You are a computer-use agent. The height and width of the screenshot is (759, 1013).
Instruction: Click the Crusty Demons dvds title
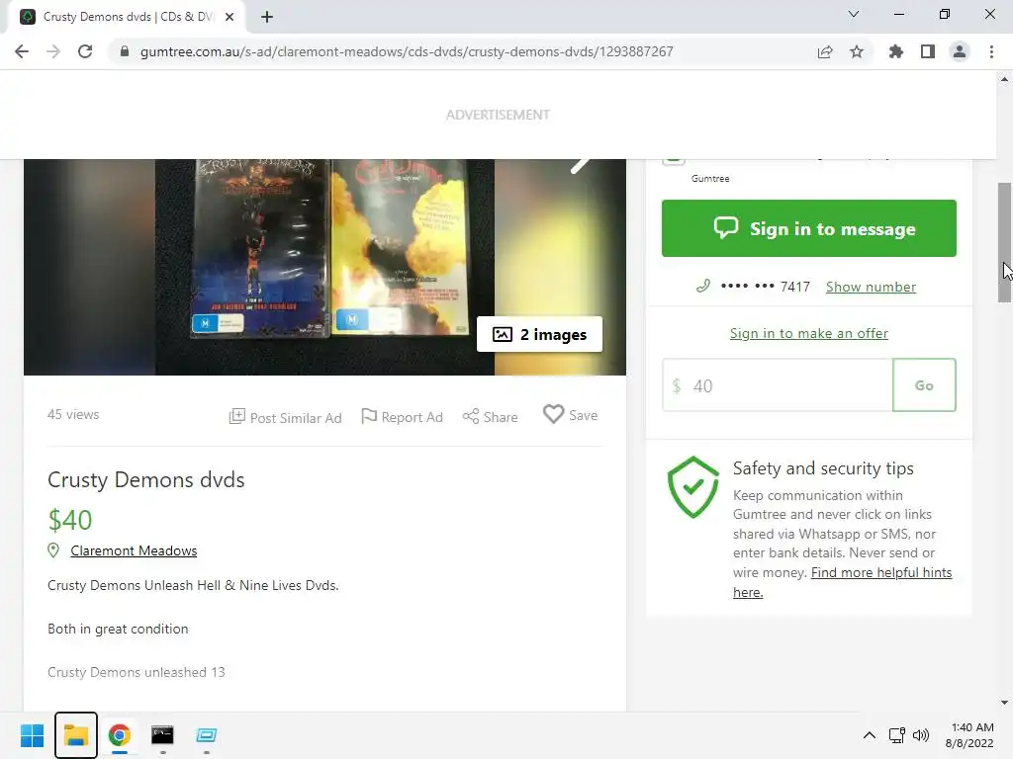(146, 479)
